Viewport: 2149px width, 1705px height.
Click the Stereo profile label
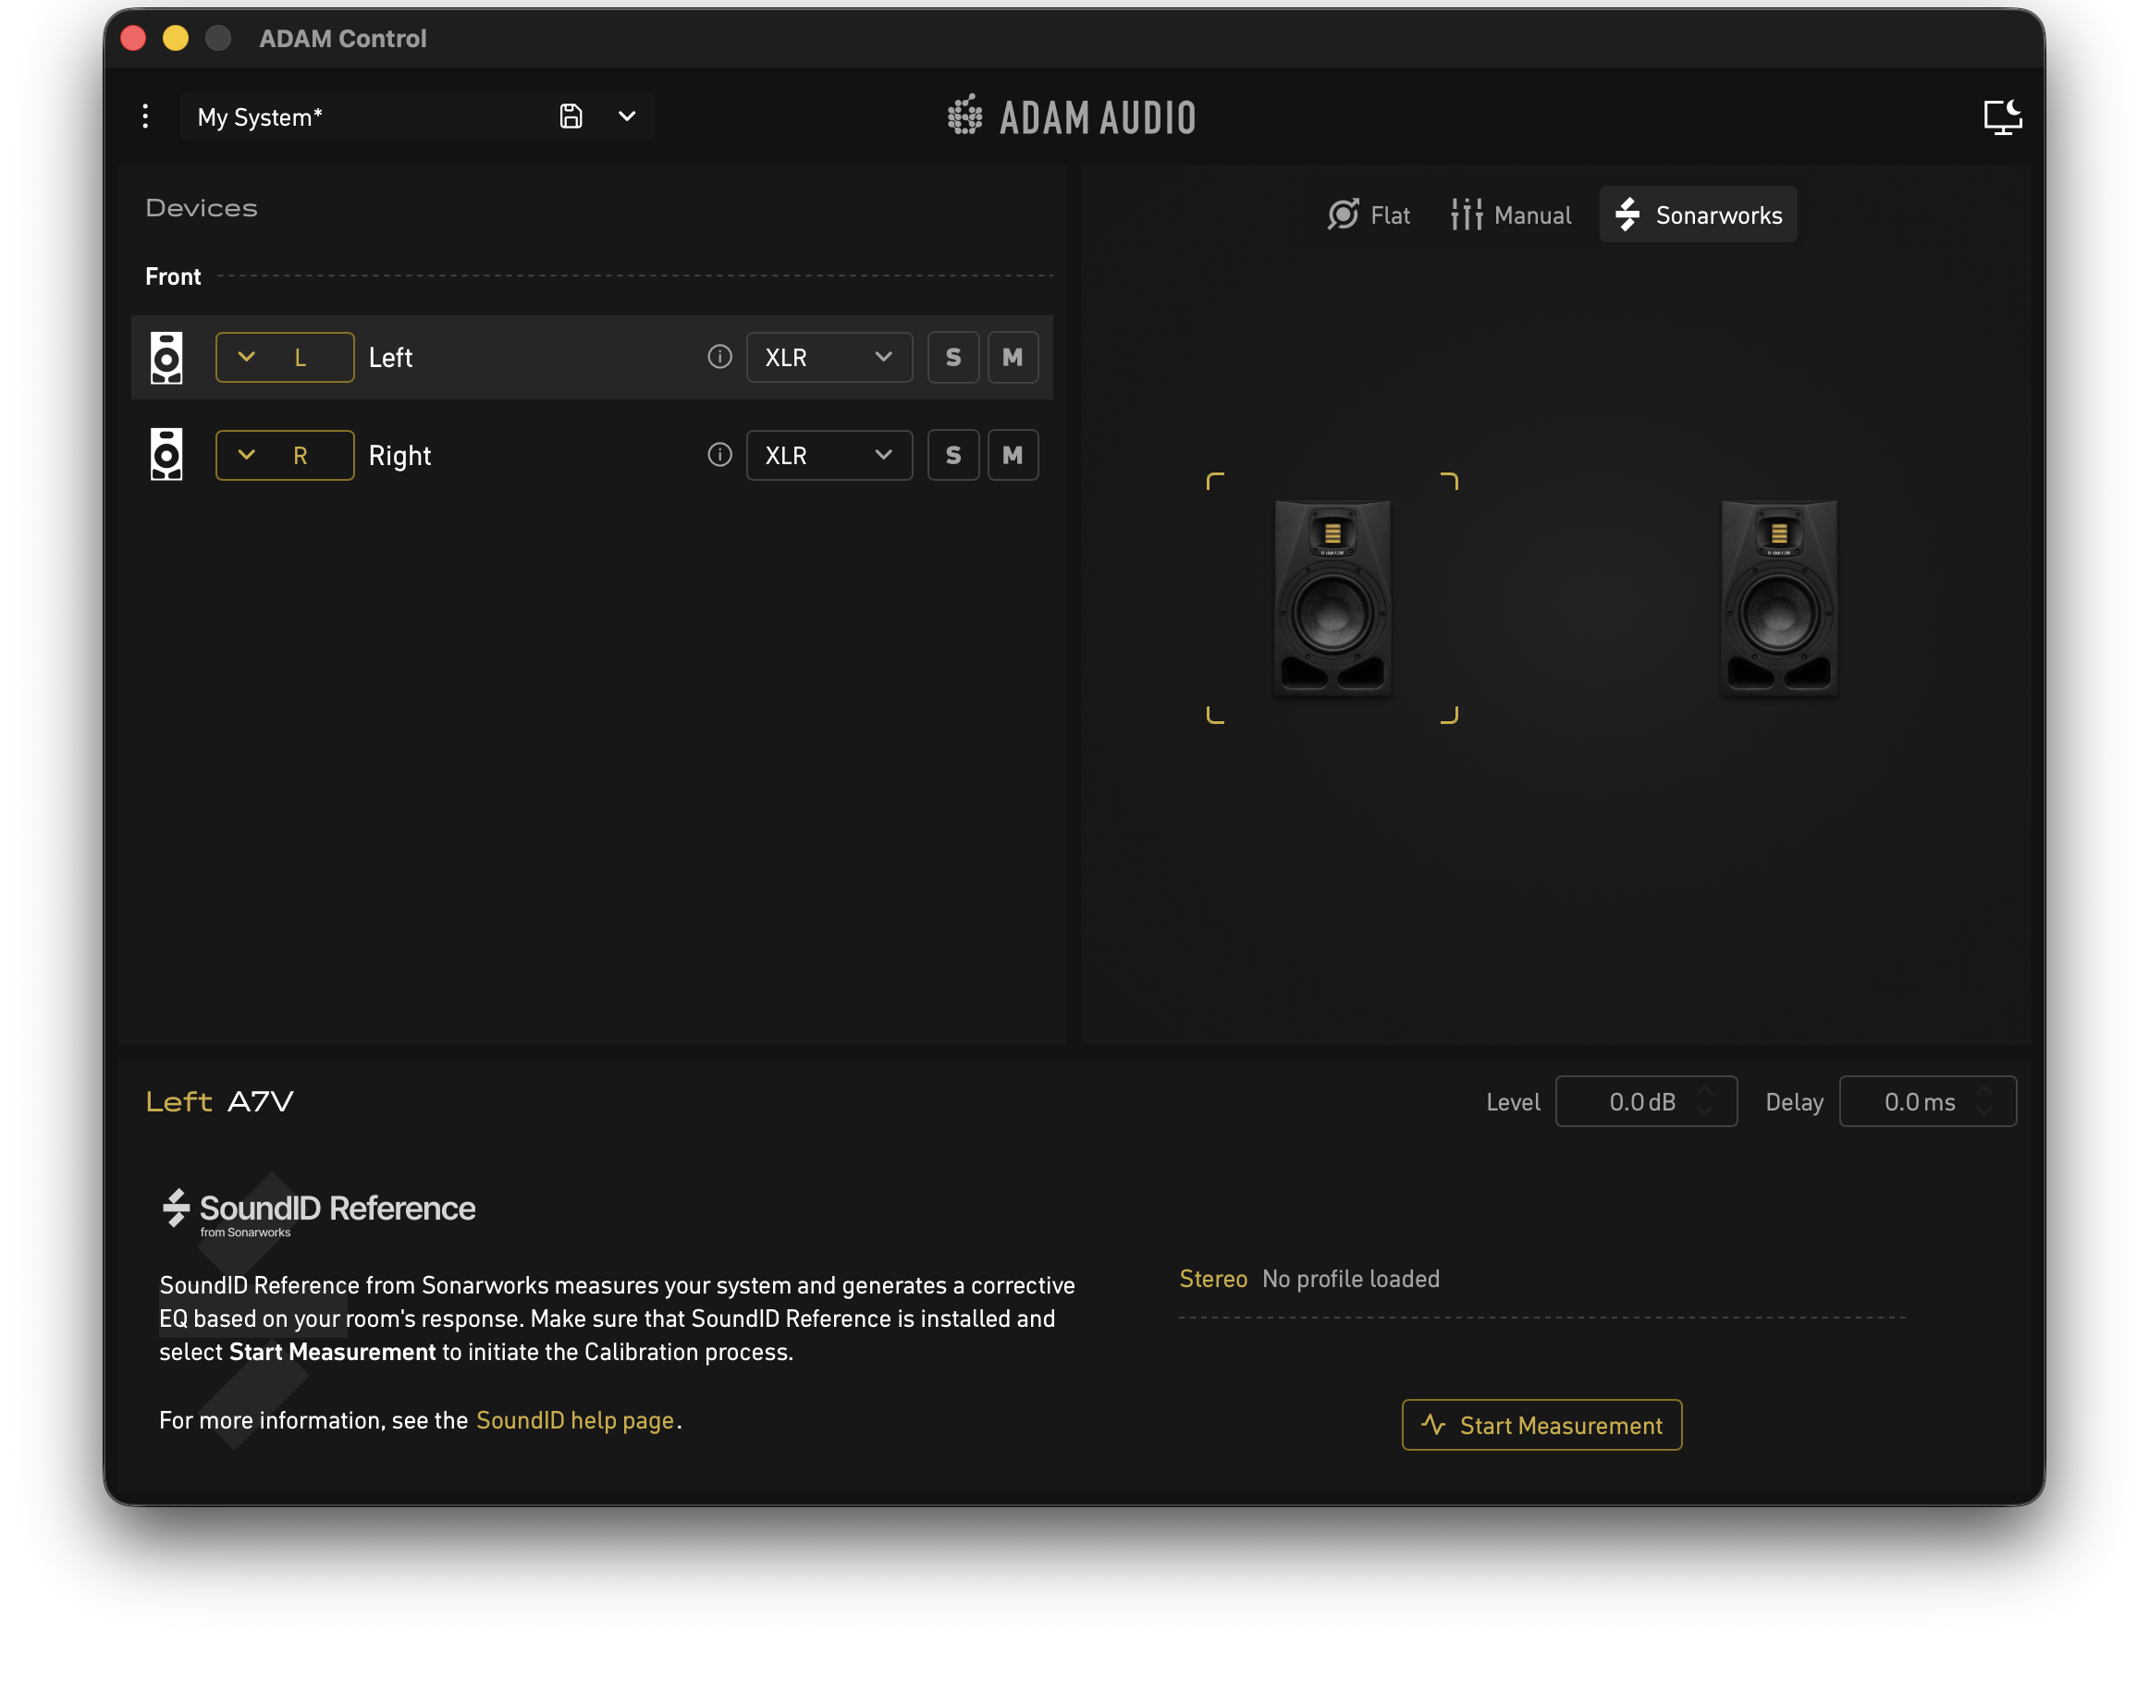[1213, 1279]
